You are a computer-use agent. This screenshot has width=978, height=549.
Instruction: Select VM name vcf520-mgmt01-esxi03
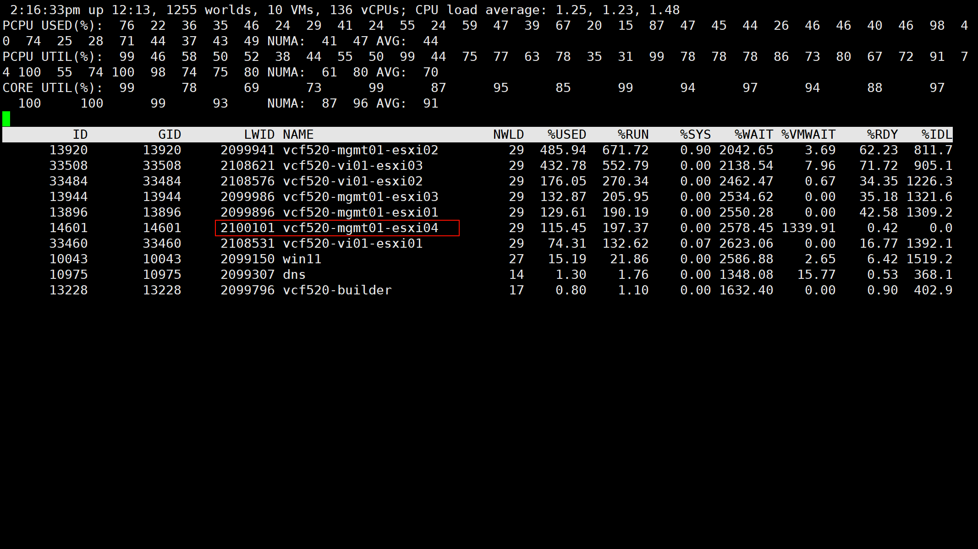(361, 197)
